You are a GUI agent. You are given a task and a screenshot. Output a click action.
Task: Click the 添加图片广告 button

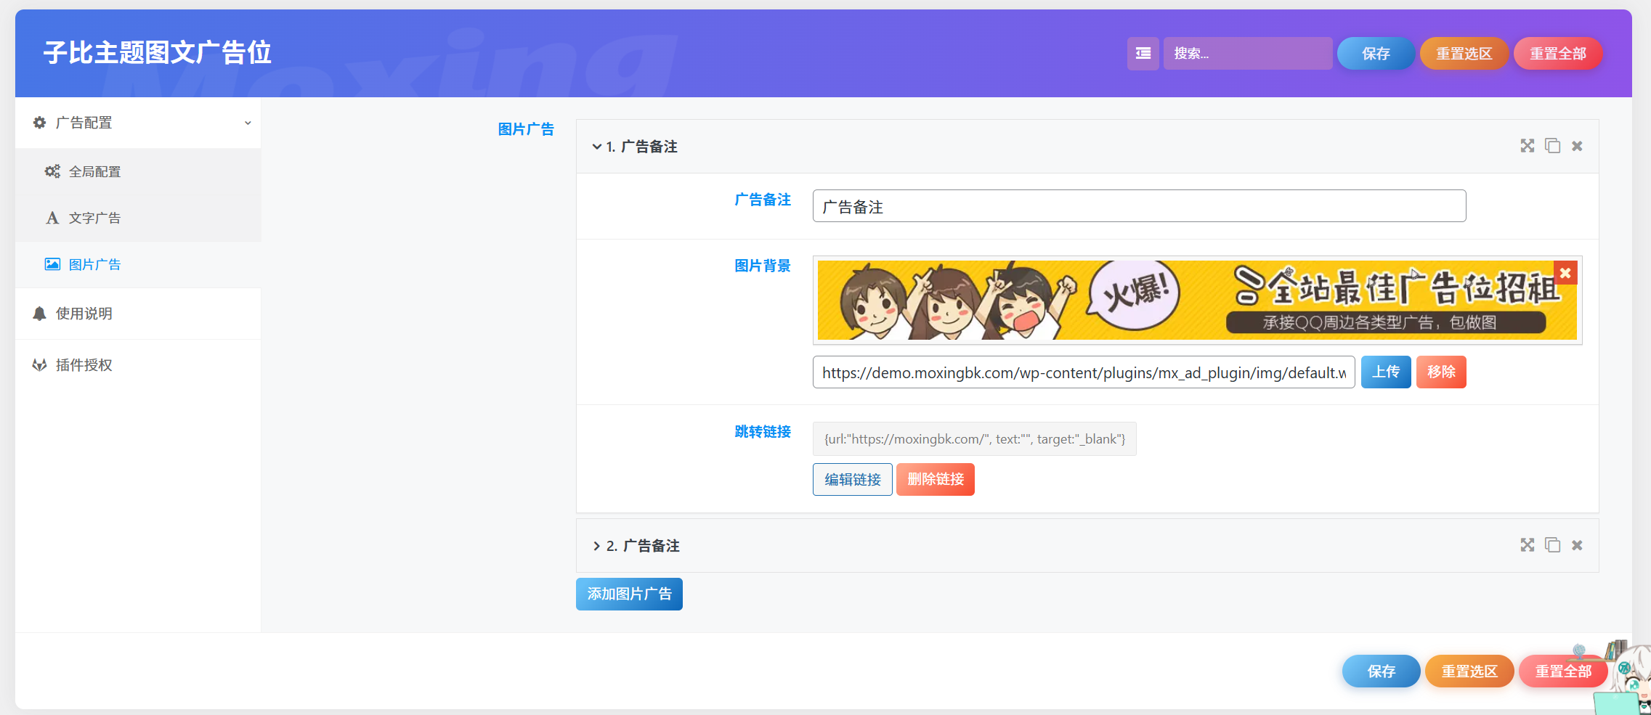pos(629,595)
